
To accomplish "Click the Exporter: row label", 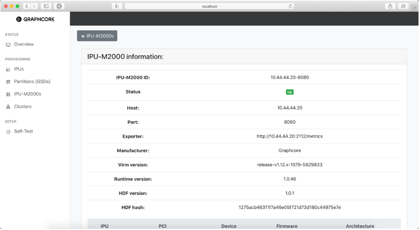I will [133, 136].
